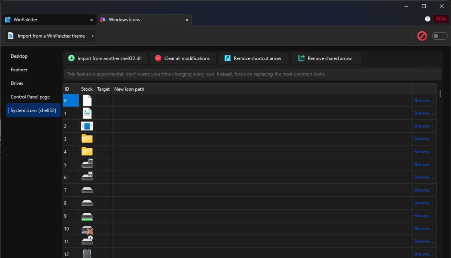Click the blank document stock icon in row 0
This screenshot has height=258, width=451.
click(87, 101)
